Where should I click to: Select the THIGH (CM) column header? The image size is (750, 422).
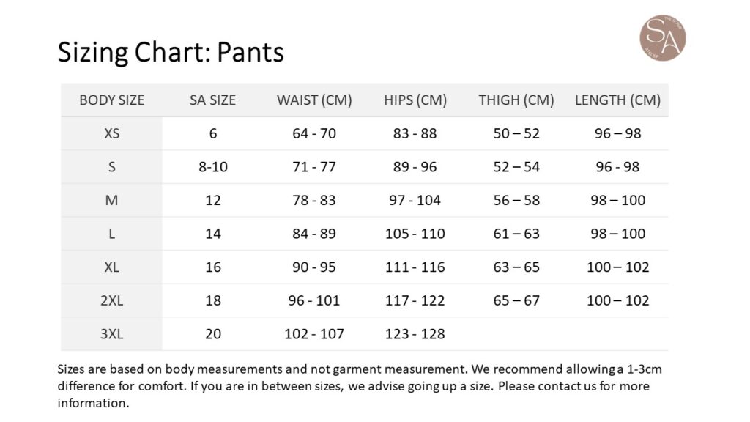[516, 100]
